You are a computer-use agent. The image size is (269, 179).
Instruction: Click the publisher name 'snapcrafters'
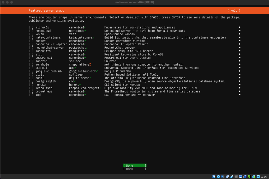tap(79, 64)
